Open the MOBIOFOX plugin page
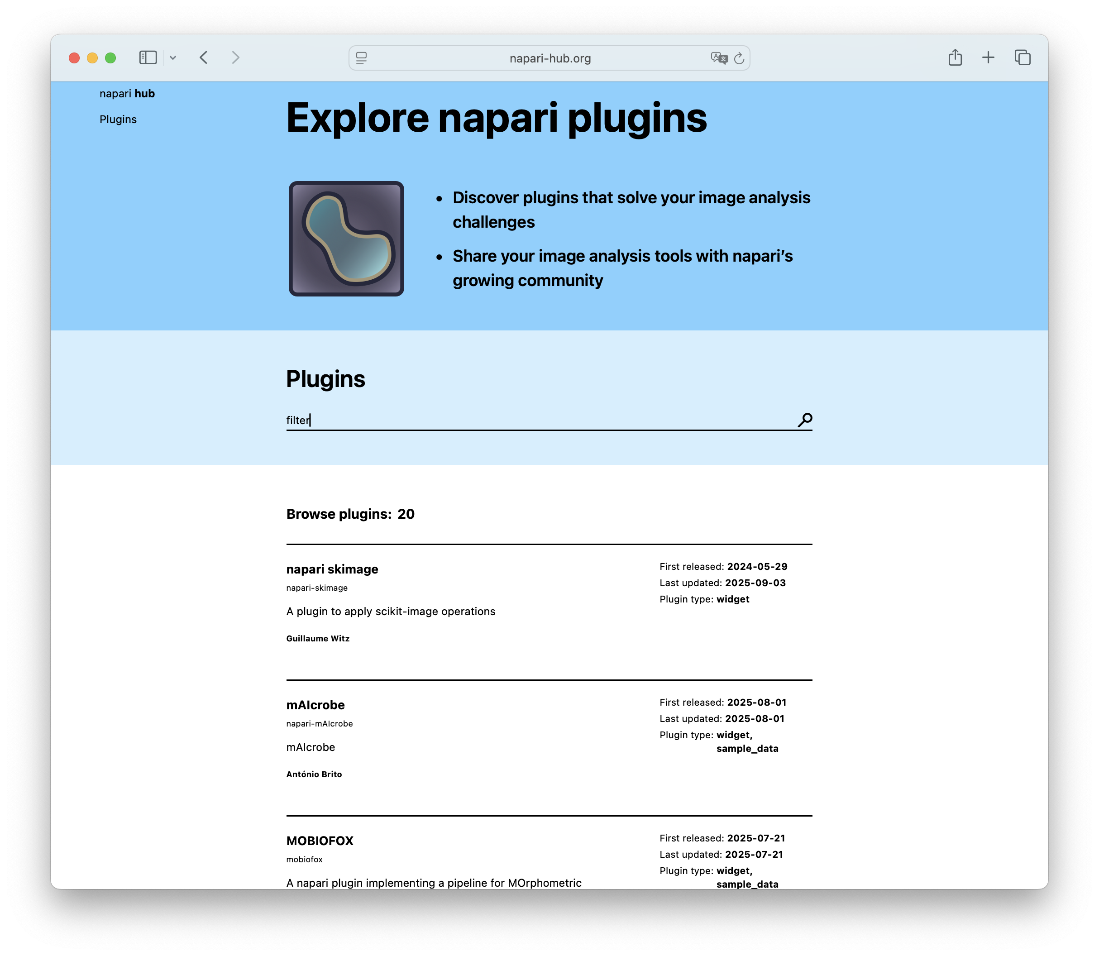 319,840
